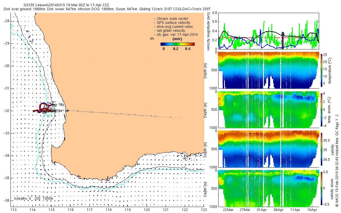
Task: Click the '11Apr' date tick
Action: [296, 210]
